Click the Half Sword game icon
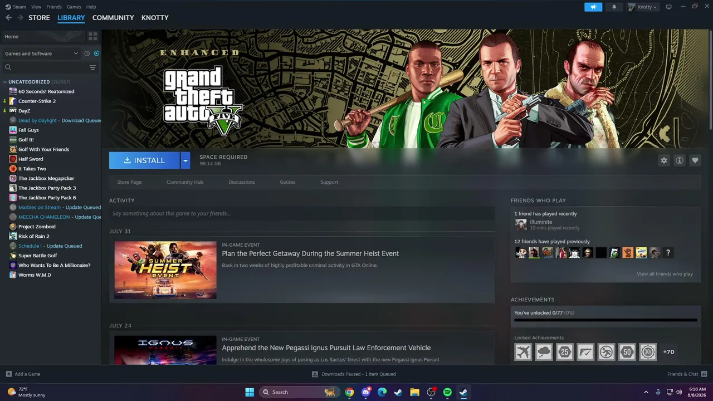 pos(13,159)
